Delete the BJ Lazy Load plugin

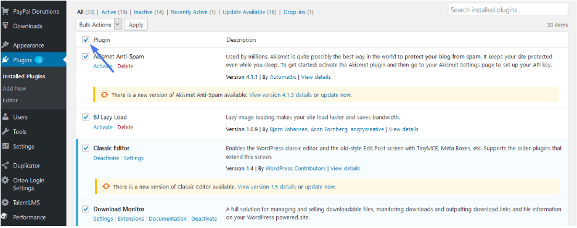coord(125,127)
